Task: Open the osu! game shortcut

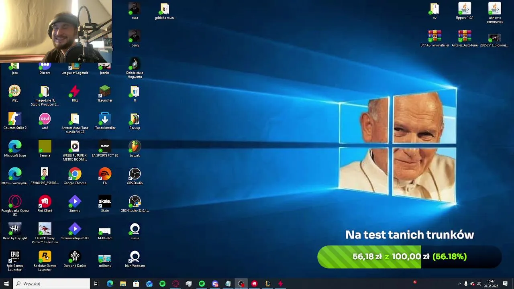Action: pyautogui.click(x=45, y=121)
